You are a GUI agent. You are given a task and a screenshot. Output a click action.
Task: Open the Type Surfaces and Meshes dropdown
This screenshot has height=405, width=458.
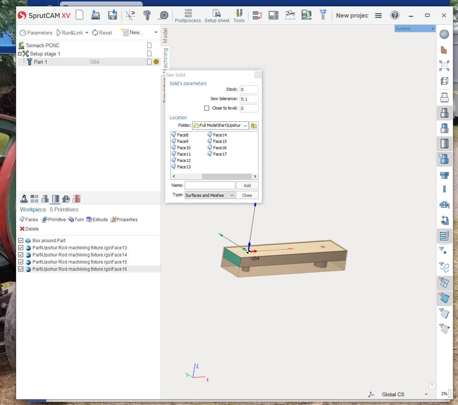click(210, 195)
